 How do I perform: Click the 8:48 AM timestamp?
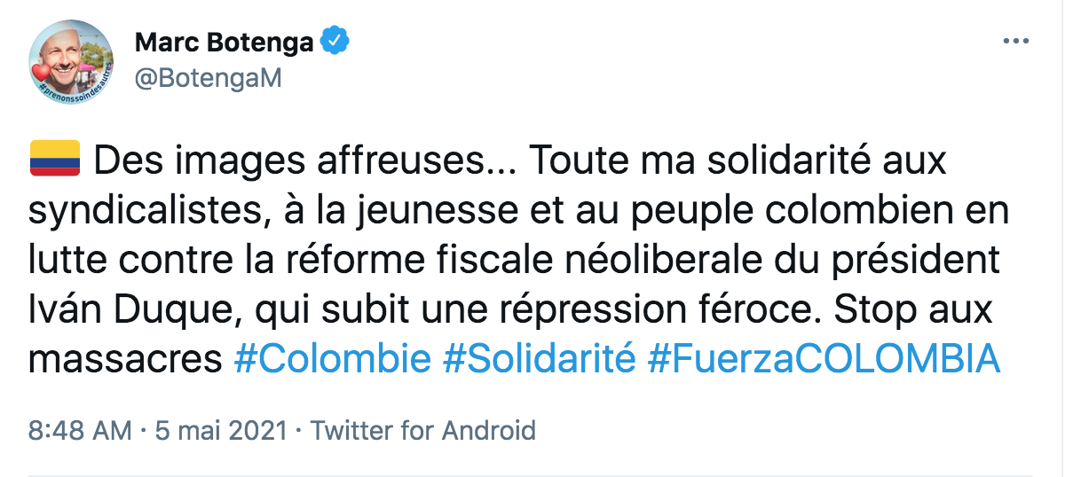click(80, 431)
